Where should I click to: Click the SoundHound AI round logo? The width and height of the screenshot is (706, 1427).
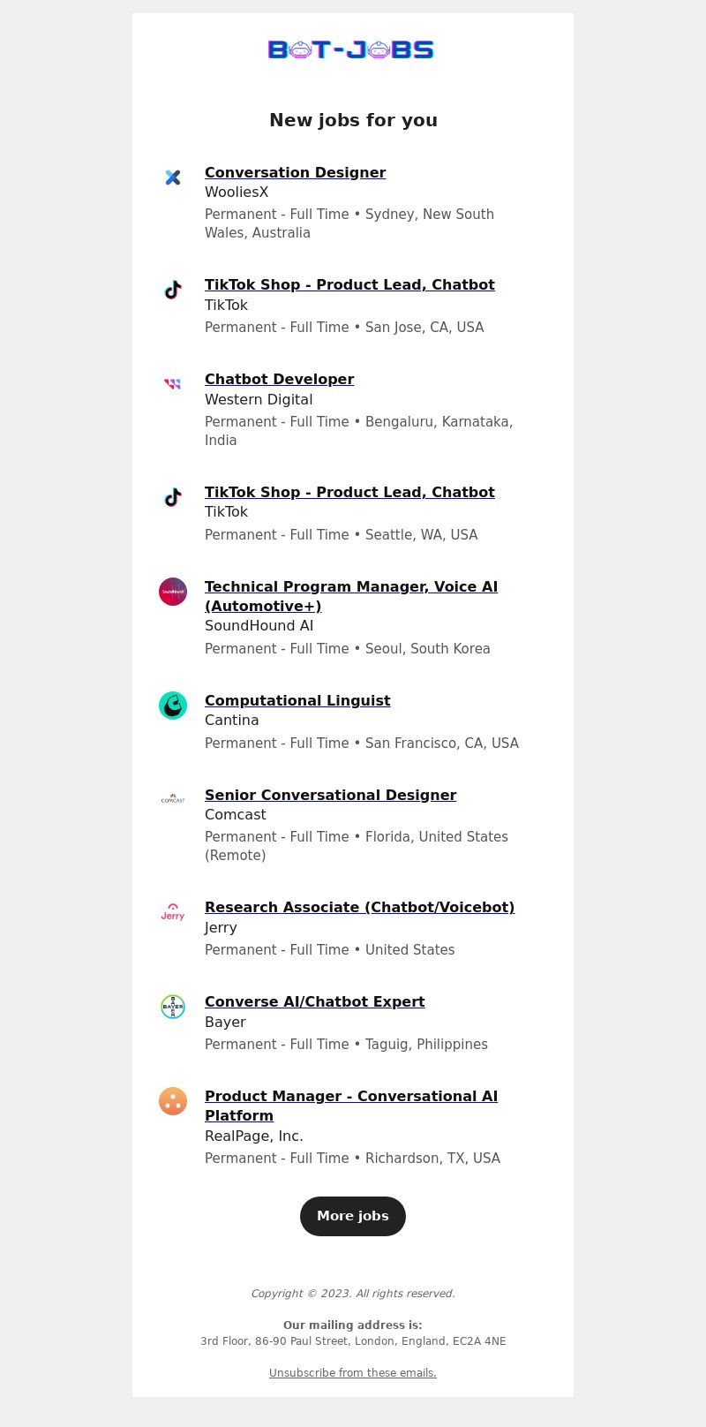click(x=173, y=592)
